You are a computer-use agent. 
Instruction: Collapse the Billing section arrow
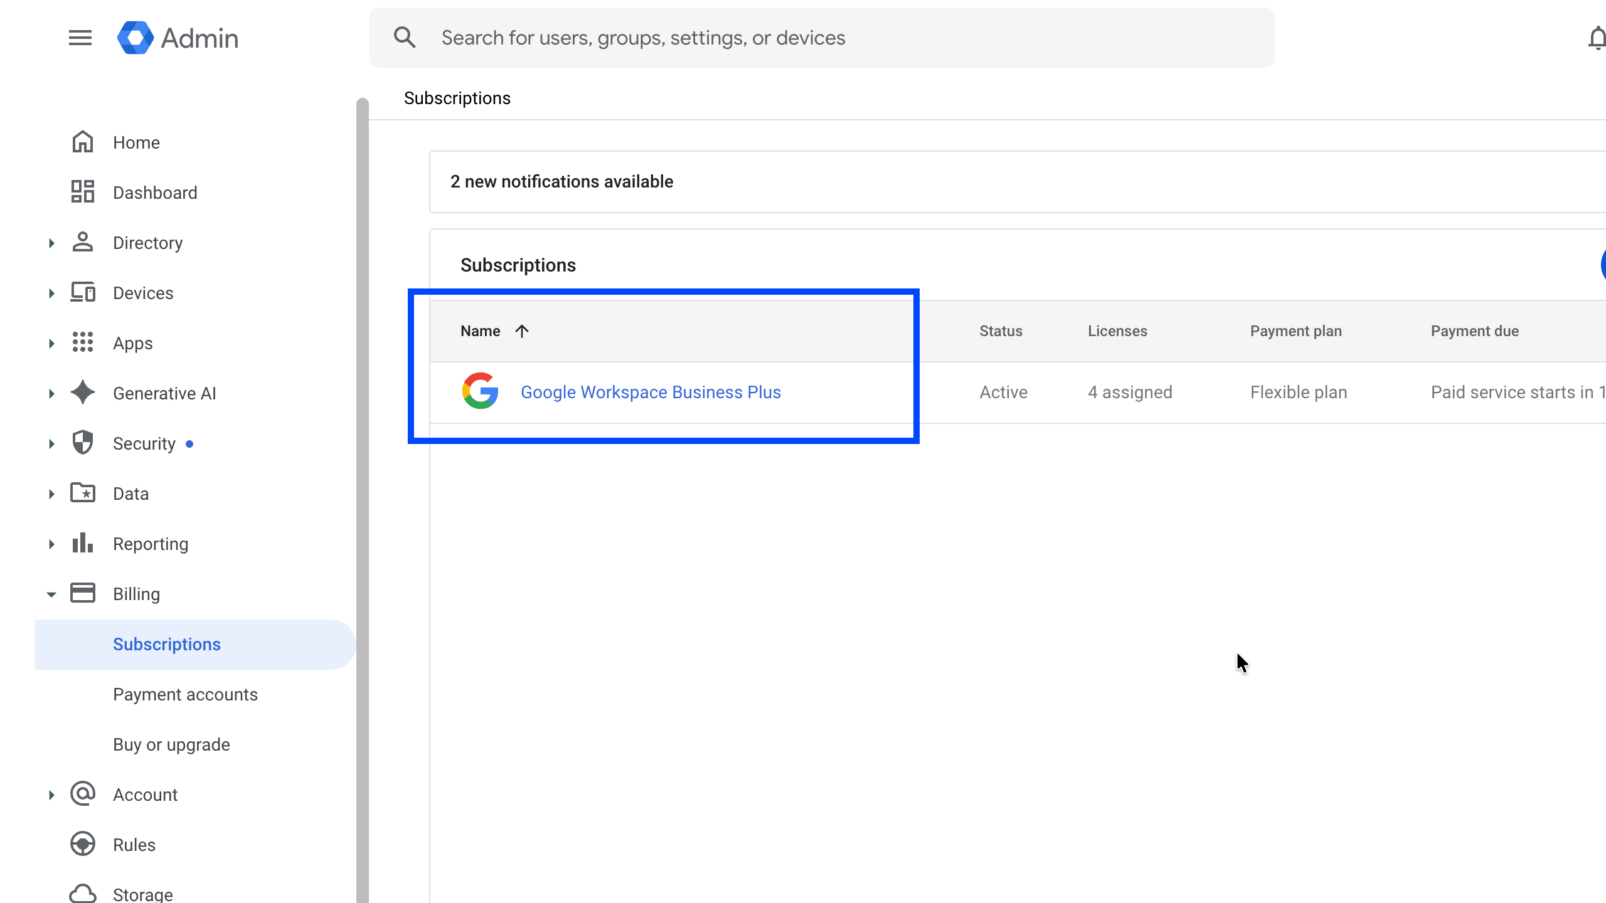[51, 594]
